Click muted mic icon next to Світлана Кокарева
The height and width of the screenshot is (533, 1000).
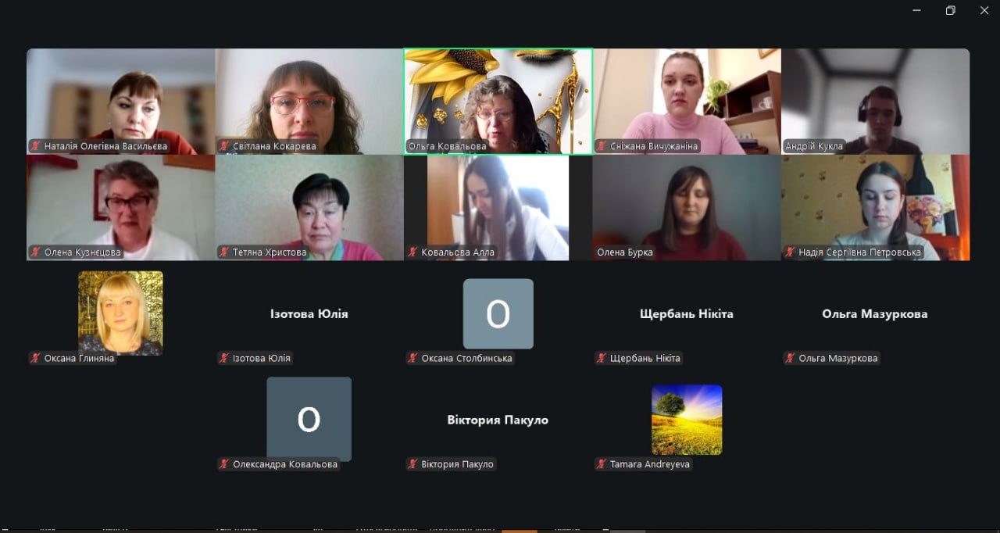[x=224, y=146]
